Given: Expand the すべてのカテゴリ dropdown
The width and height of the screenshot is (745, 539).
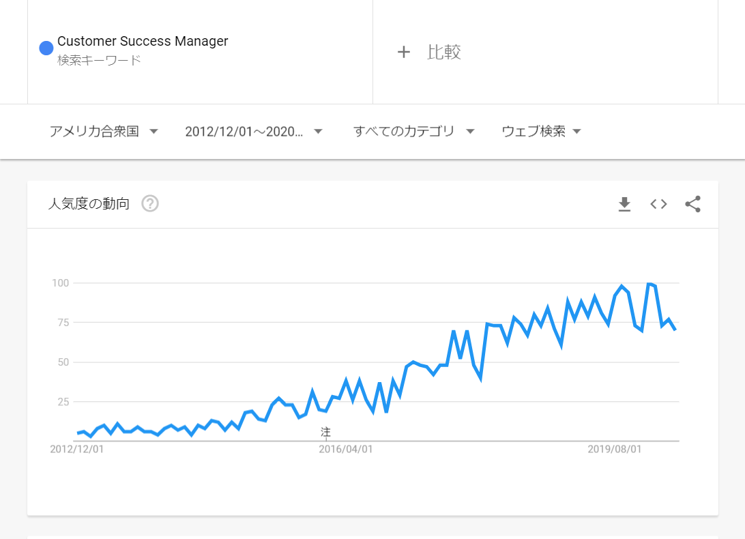Looking at the screenshot, I should (x=413, y=132).
